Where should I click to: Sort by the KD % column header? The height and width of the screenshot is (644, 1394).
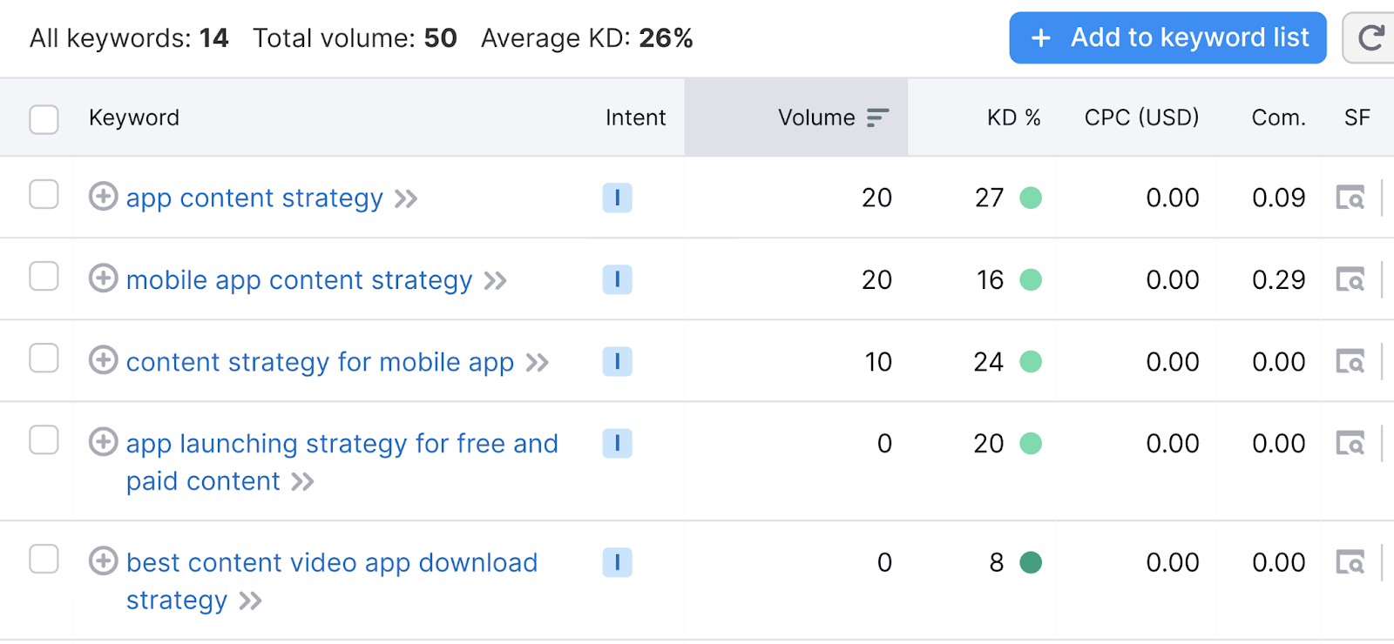pos(1013,117)
